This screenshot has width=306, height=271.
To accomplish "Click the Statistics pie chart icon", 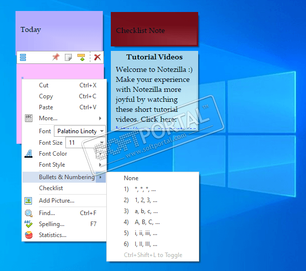I will pyautogui.click(x=28, y=235).
